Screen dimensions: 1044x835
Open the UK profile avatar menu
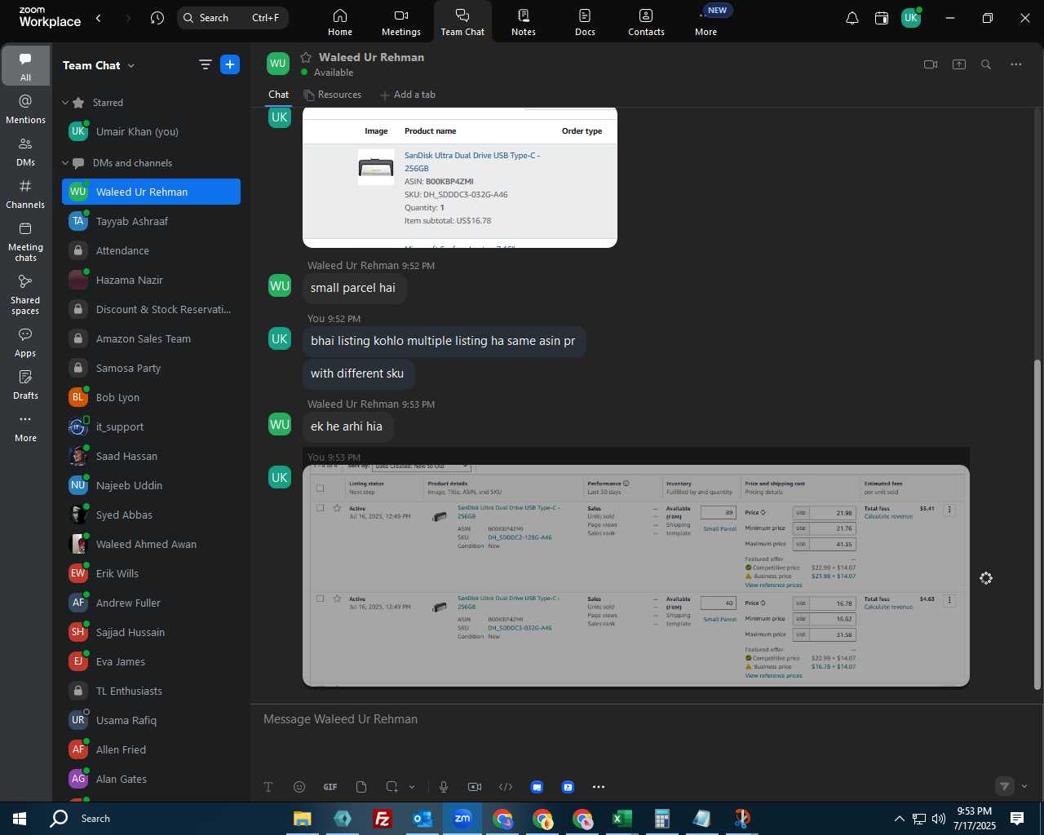click(911, 18)
